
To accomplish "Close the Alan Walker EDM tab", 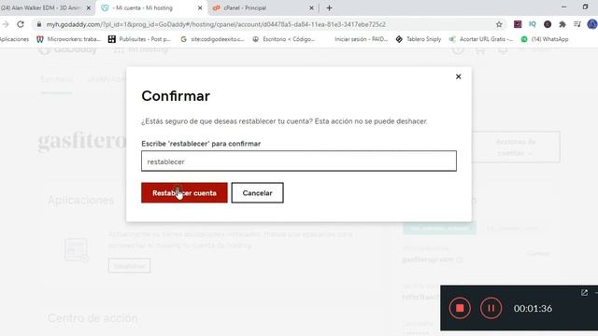I will (89, 7).
